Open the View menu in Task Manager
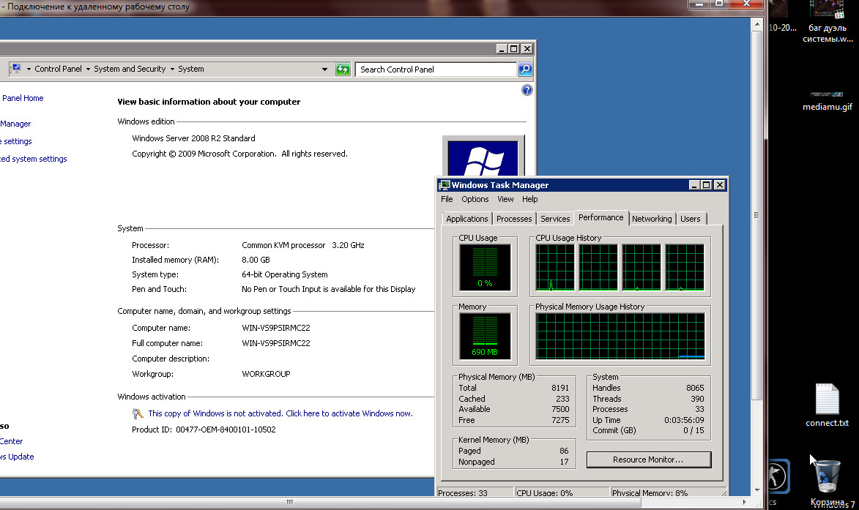Viewport: 859px width, 510px height. coord(505,199)
